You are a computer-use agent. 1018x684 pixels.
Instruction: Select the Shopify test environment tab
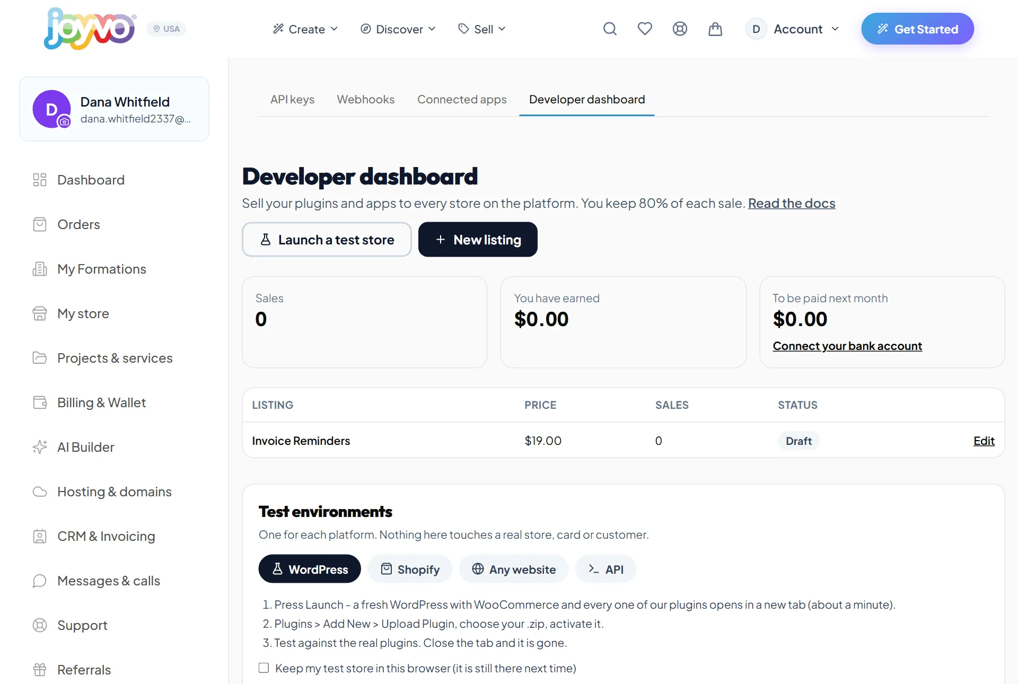coord(410,569)
